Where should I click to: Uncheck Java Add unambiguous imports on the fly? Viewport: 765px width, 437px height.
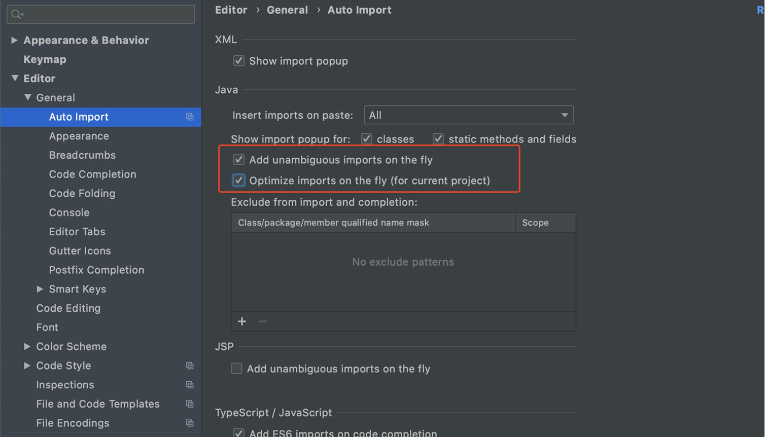click(x=238, y=160)
